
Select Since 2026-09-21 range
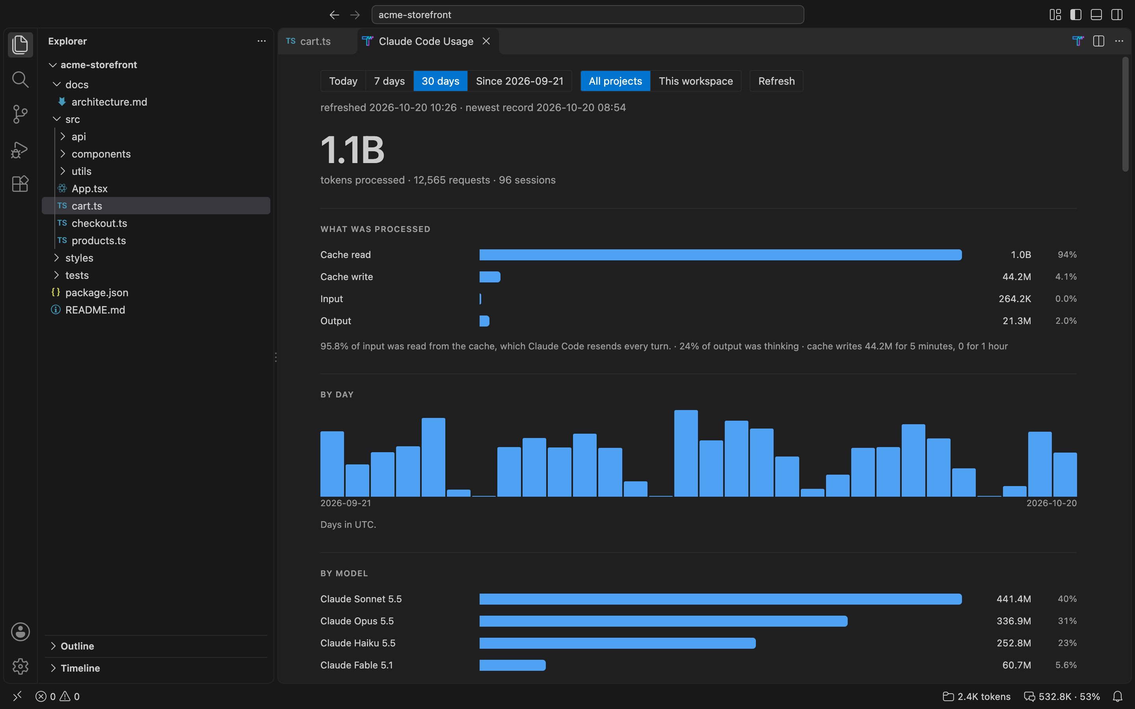pyautogui.click(x=520, y=81)
